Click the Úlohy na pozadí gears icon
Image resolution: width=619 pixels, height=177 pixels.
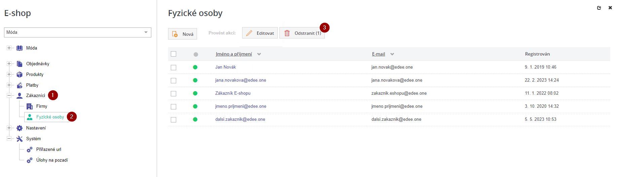(30, 160)
